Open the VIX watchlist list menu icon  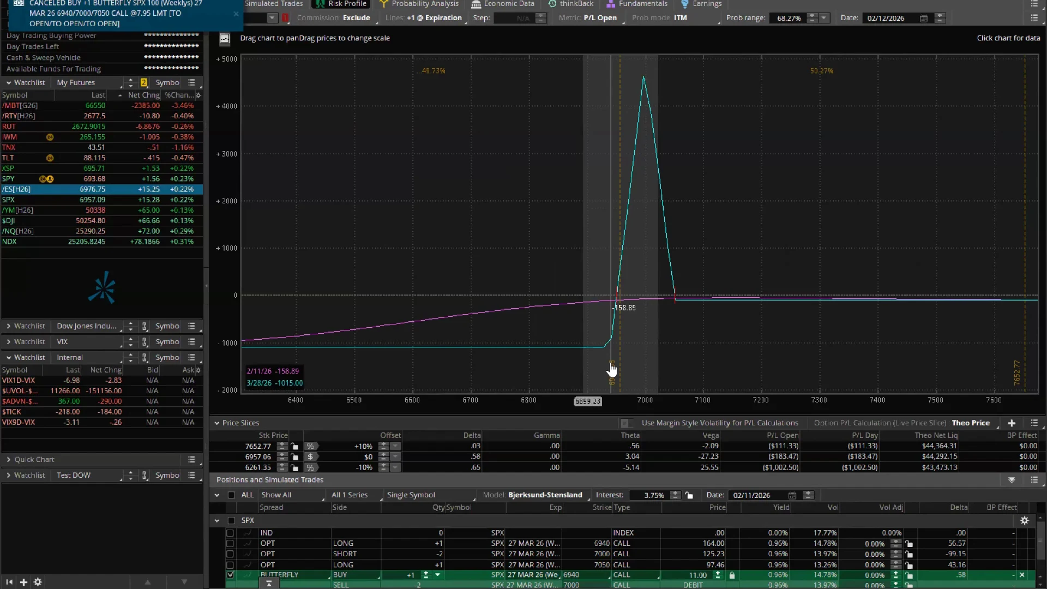point(191,342)
